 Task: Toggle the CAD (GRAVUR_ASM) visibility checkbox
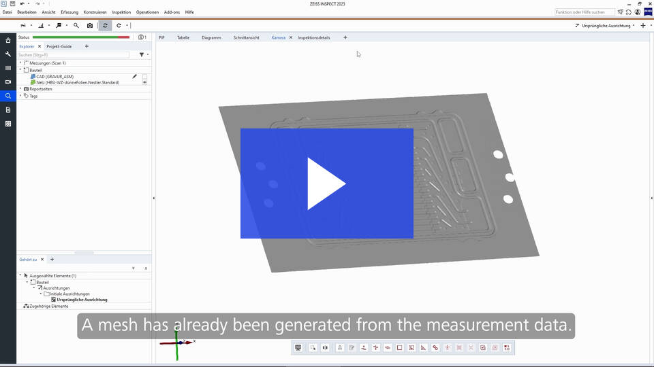coord(144,77)
